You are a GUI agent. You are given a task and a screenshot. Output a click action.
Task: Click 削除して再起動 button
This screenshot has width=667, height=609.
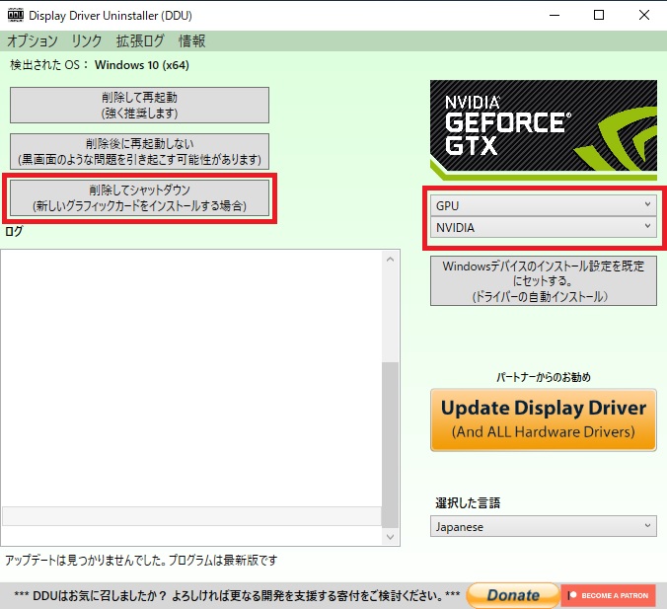[139, 105]
